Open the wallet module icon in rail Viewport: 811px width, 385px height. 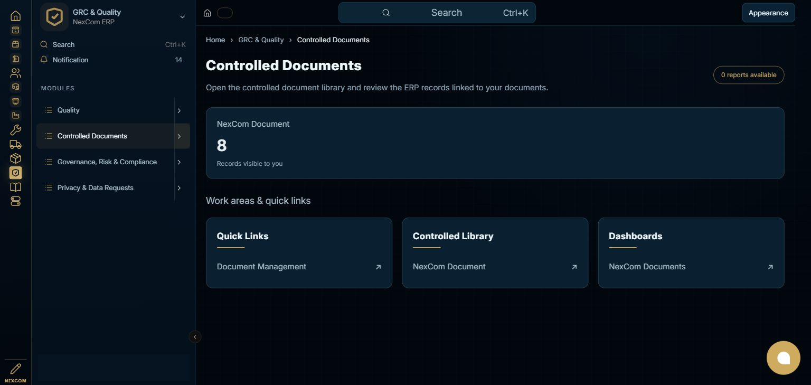pos(15,44)
